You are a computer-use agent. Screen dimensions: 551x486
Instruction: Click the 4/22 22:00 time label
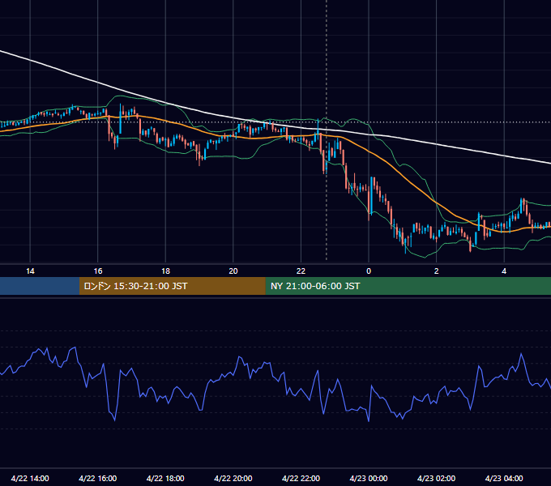pos(301,478)
